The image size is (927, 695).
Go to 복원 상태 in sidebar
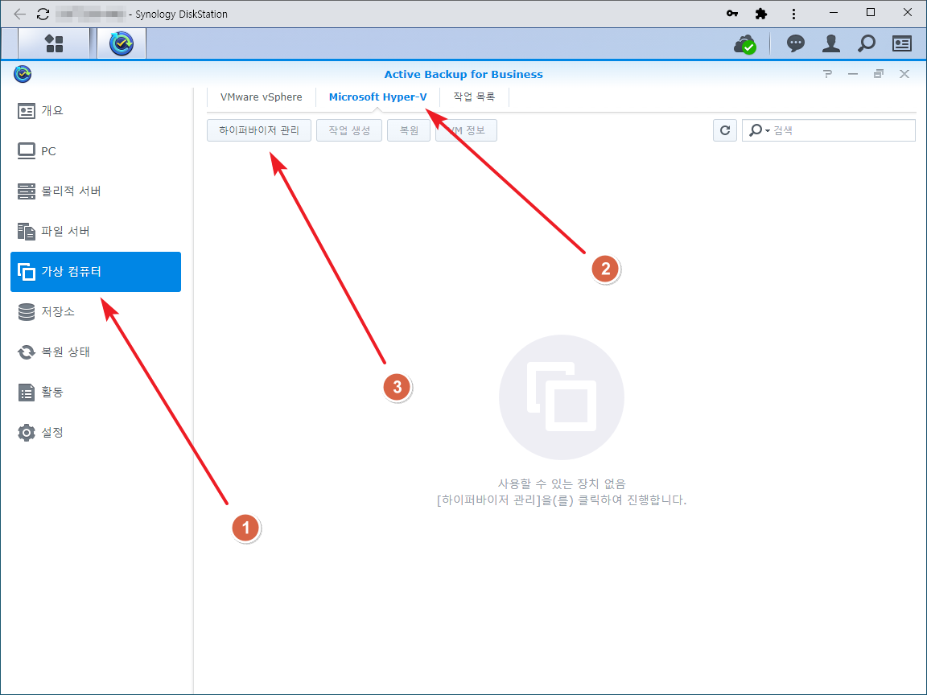tap(96, 352)
